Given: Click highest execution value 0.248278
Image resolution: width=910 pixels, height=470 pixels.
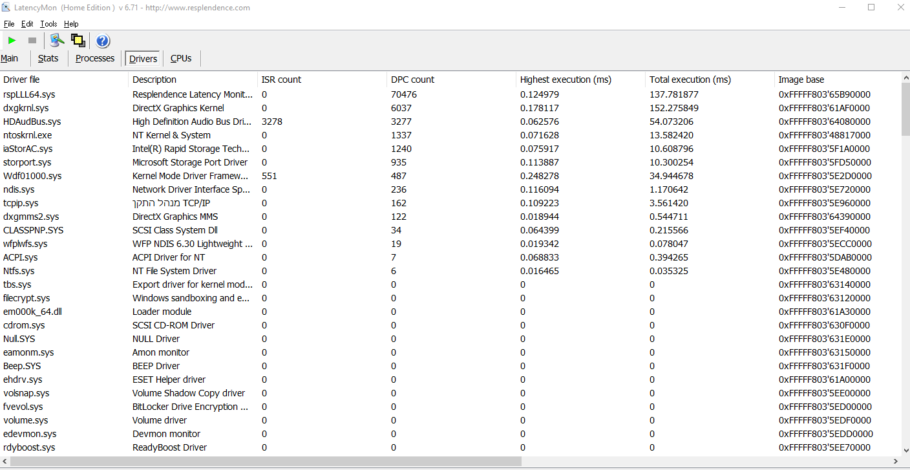Looking at the screenshot, I should point(540,176).
